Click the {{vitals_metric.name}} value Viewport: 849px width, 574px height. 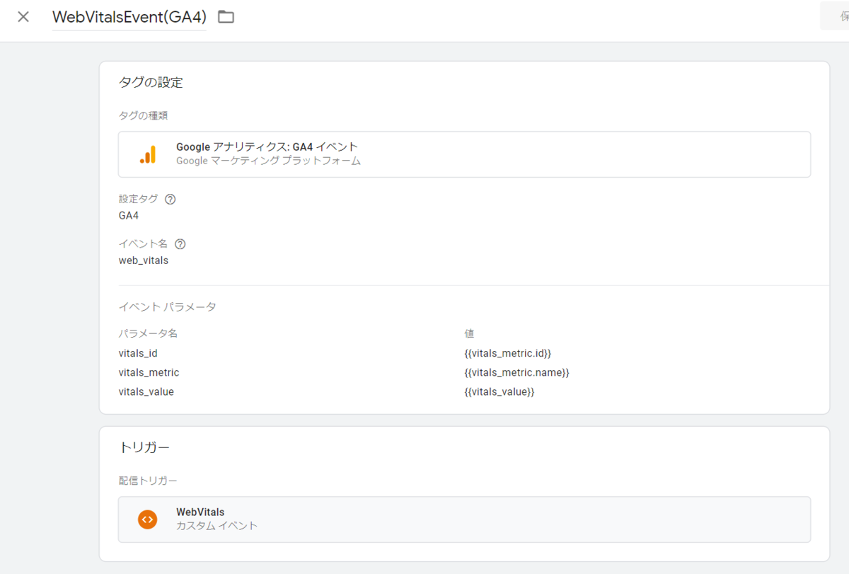[x=517, y=372]
